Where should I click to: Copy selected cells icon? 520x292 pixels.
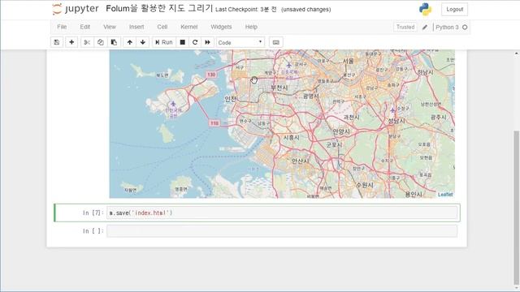point(101,42)
